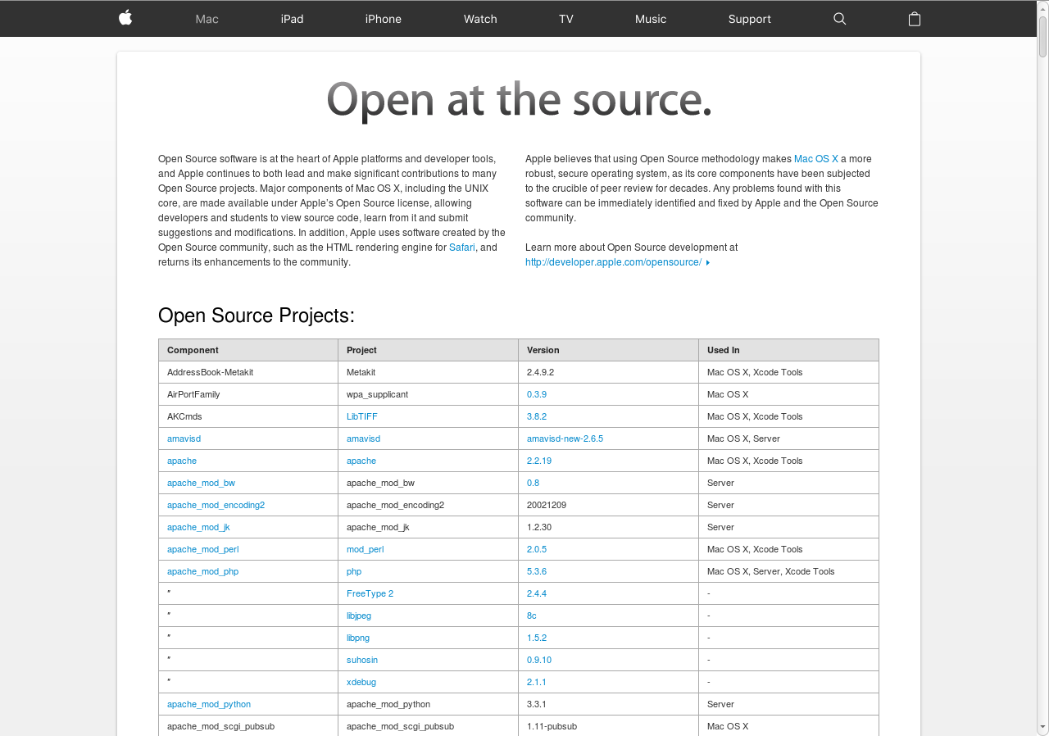Image resolution: width=1049 pixels, height=736 pixels.
Task: Click the LibTIFF project link
Action: [361, 416]
